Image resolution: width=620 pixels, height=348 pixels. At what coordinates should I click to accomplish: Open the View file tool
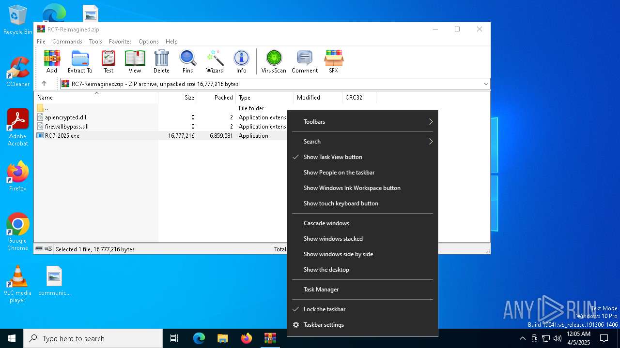135,61
